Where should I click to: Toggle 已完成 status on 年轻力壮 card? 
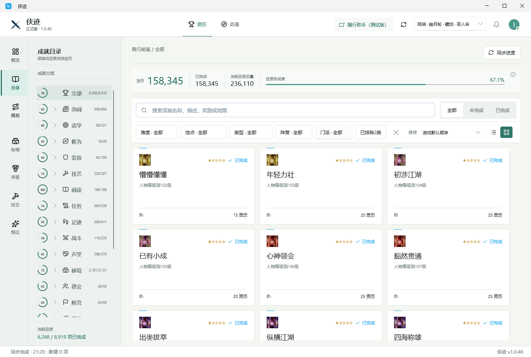point(365,160)
